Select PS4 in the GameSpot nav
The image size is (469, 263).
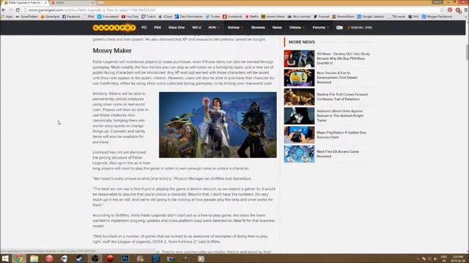(x=158, y=28)
